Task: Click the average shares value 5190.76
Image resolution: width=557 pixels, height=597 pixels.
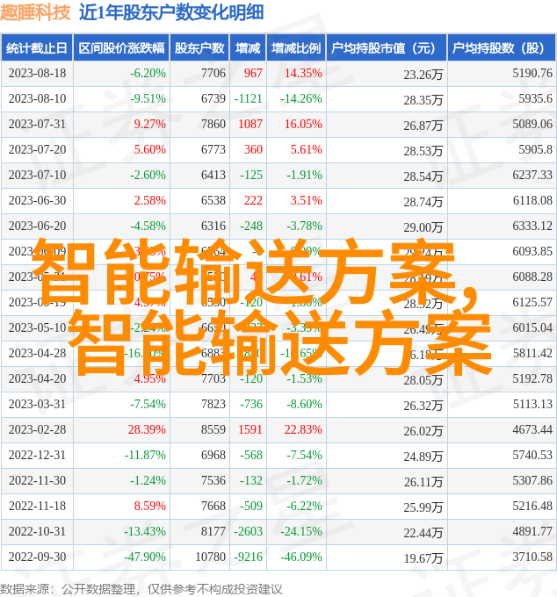Action: 532,73
